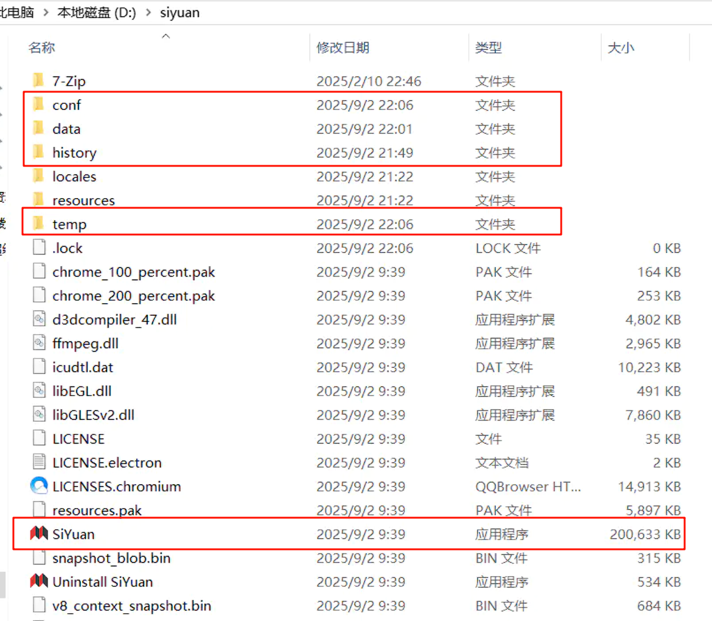The width and height of the screenshot is (712, 621).
Task: Select the v8_context_snapshot.bin file icon
Action: [39, 605]
